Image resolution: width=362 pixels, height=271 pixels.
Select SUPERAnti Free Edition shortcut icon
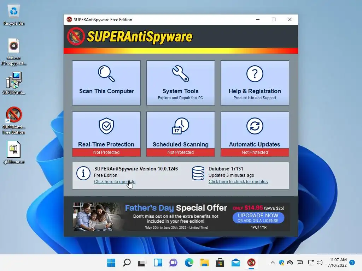pyautogui.click(x=14, y=121)
